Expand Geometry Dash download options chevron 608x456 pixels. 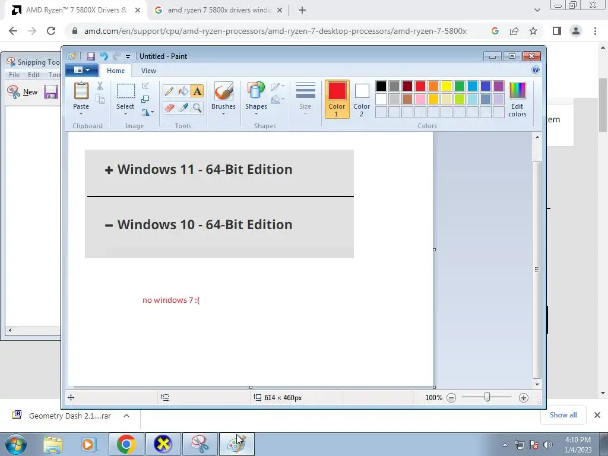126,416
